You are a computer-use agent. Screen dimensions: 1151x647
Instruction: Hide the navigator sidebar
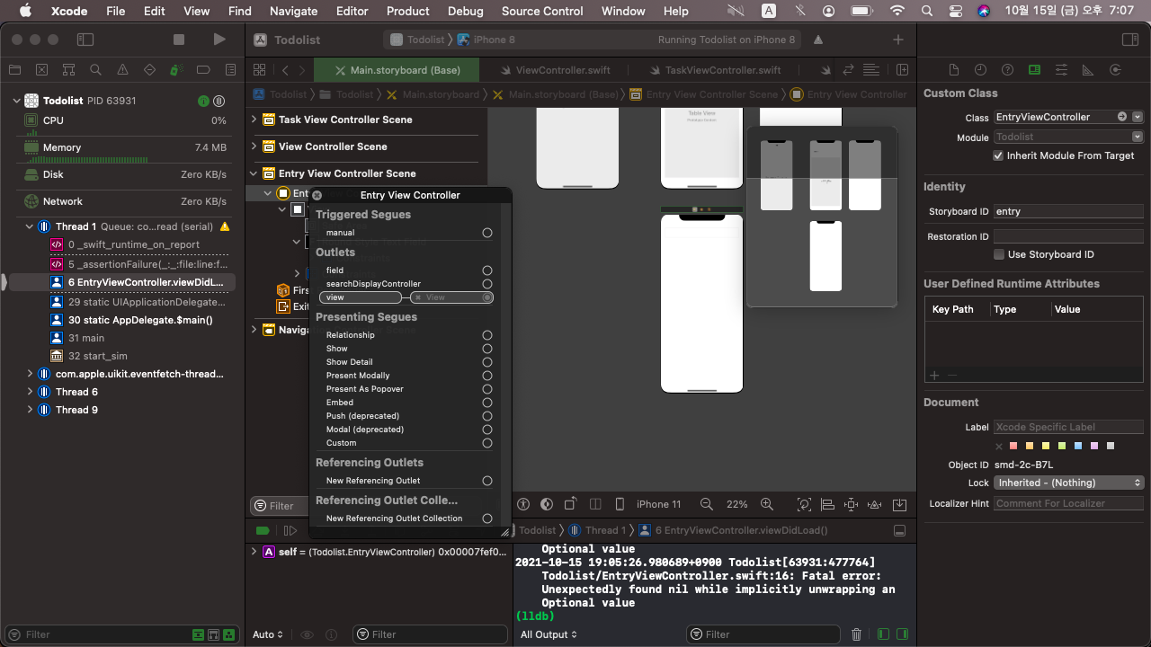pos(85,40)
